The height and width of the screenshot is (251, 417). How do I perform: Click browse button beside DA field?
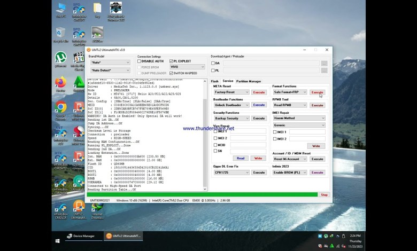pos(324,64)
